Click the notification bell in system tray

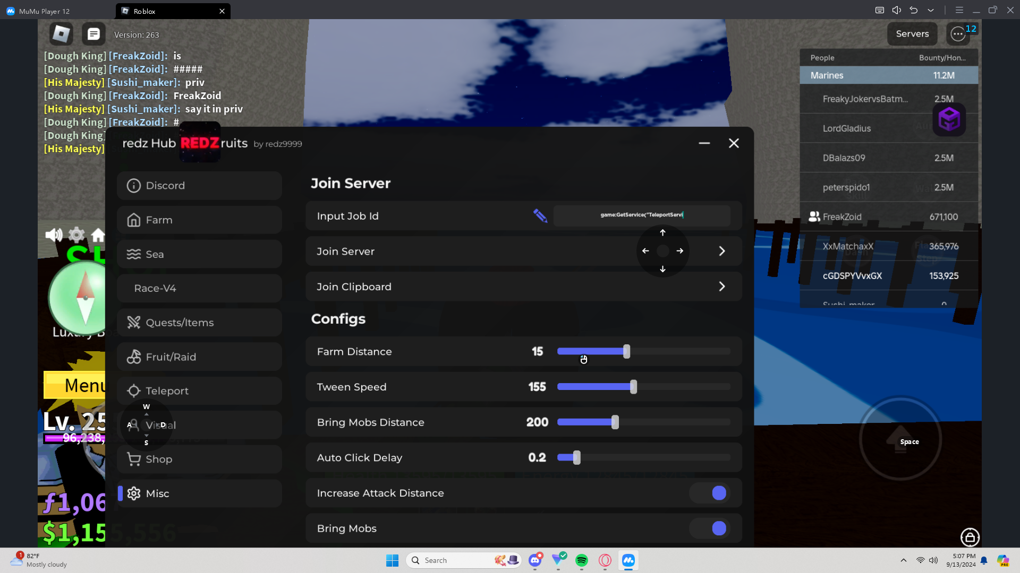coord(984,560)
